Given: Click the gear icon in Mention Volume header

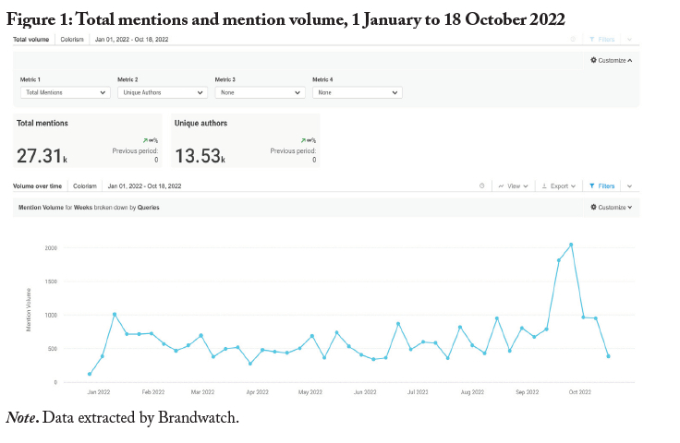Looking at the screenshot, I should click(593, 208).
